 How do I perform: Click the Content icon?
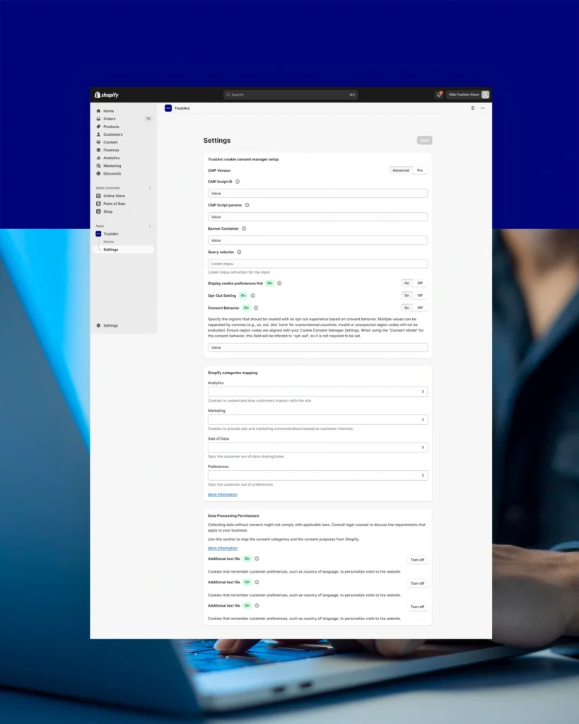click(x=98, y=142)
